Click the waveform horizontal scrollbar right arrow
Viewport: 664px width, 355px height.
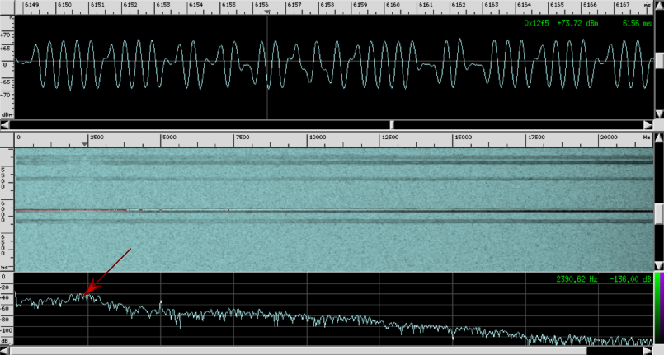[649, 124]
